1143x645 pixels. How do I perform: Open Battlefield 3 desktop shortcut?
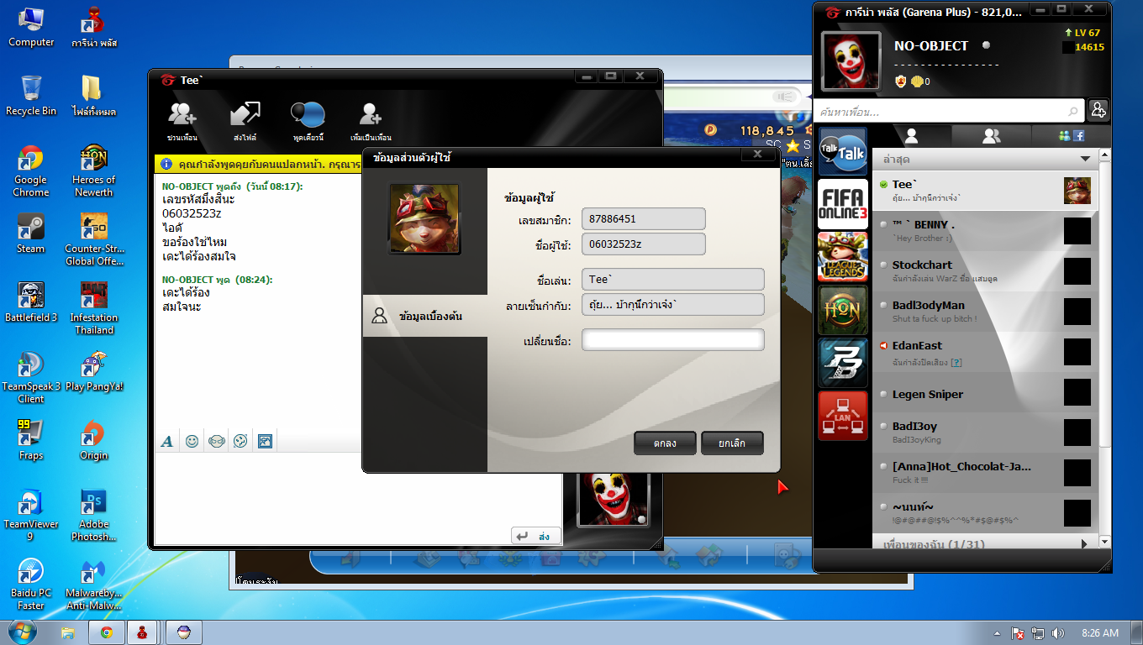pyautogui.click(x=31, y=302)
